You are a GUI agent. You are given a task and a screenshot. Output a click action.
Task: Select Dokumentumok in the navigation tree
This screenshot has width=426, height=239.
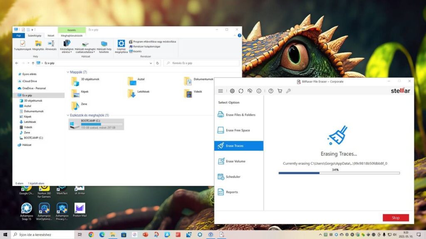click(34, 111)
